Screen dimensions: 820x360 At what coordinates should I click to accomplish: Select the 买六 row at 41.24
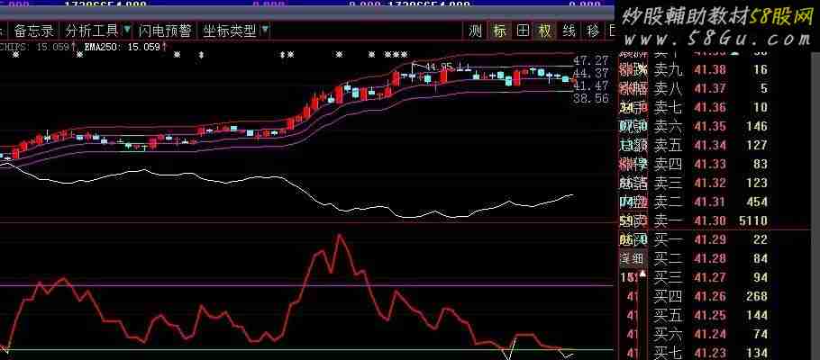tap(711, 335)
